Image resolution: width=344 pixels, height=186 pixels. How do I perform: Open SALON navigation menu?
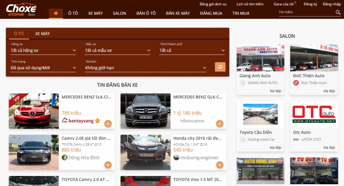click(x=119, y=13)
